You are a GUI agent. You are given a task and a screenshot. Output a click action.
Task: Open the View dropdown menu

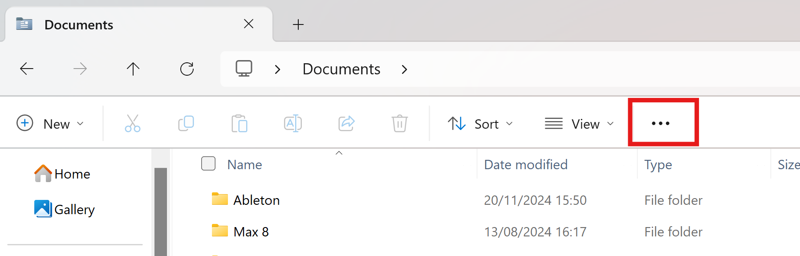click(579, 123)
